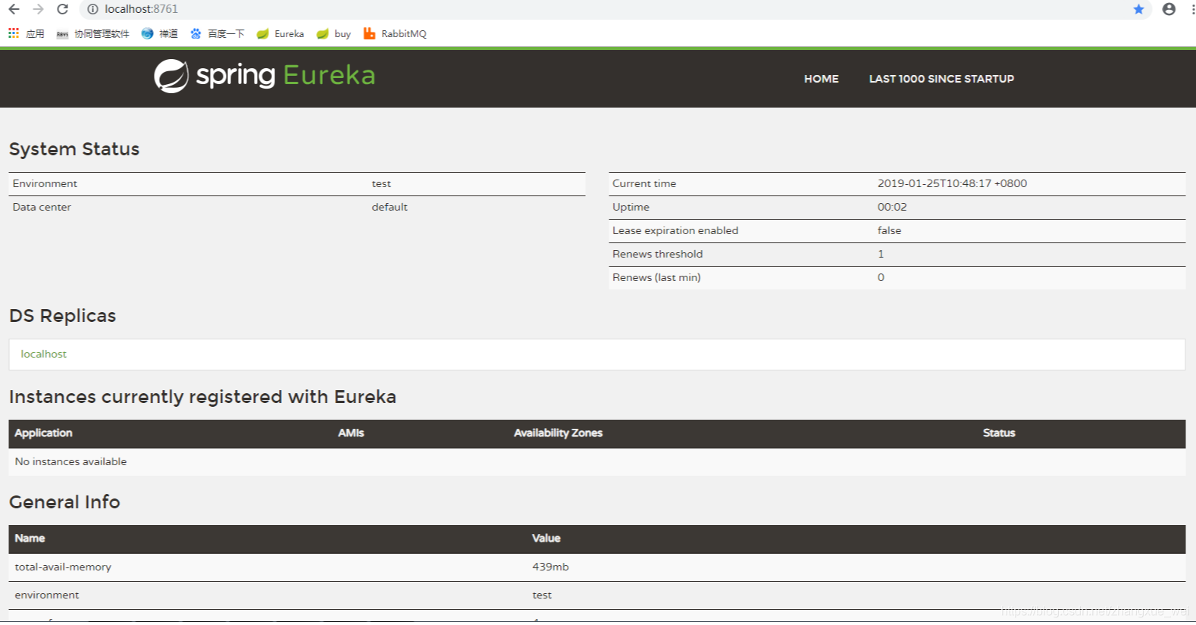Select the current time value 2019-01-25T10:48:17
This screenshot has height=625, width=1196.
pos(952,183)
